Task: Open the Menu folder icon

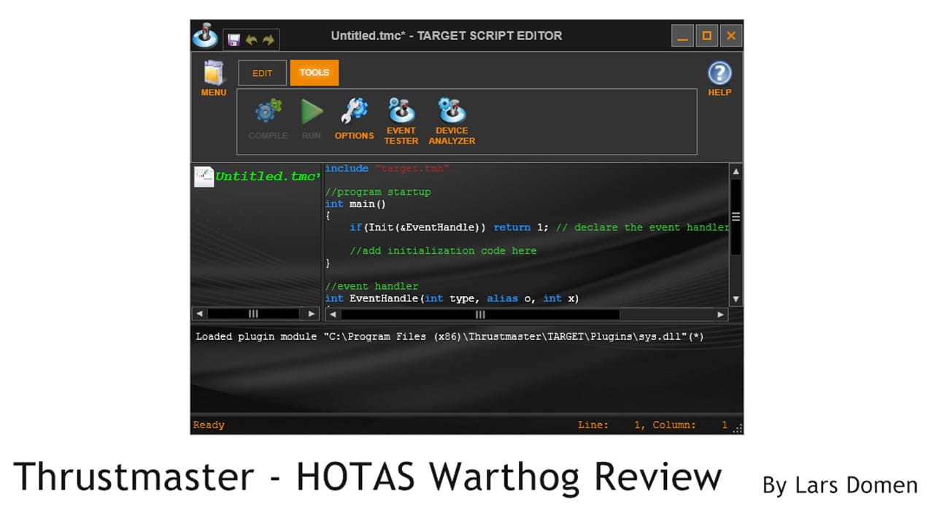Action: (x=213, y=74)
